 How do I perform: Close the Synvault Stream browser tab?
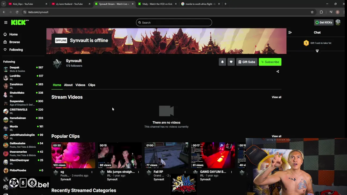133,4
